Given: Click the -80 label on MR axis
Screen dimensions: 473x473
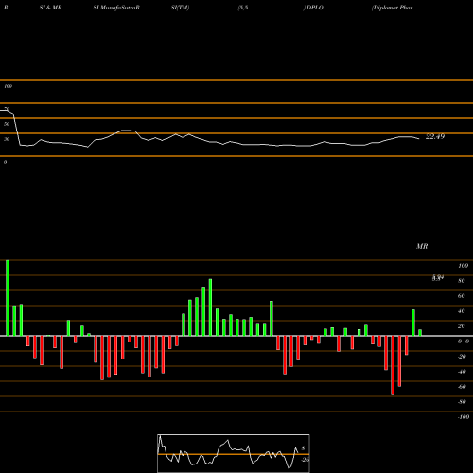Looking at the screenshot, I should (462, 402).
